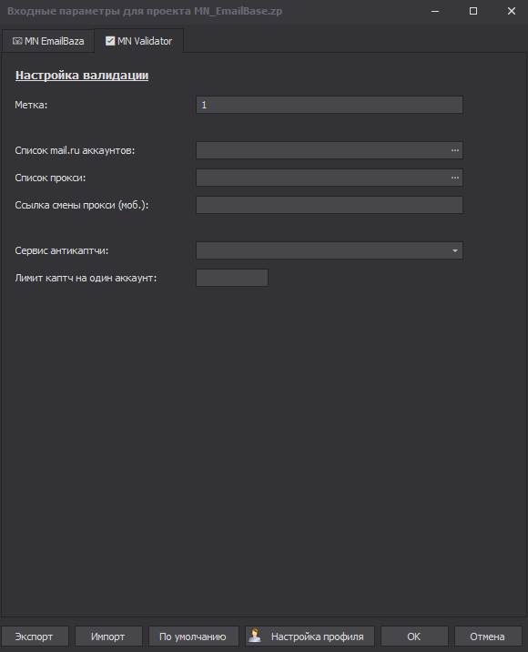Reset settings with По умолчанию button
The image size is (528, 652).
[193, 637]
